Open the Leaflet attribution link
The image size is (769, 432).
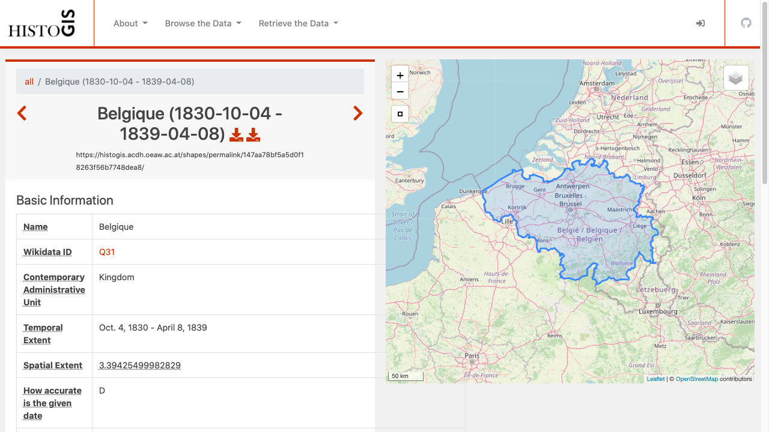point(655,379)
